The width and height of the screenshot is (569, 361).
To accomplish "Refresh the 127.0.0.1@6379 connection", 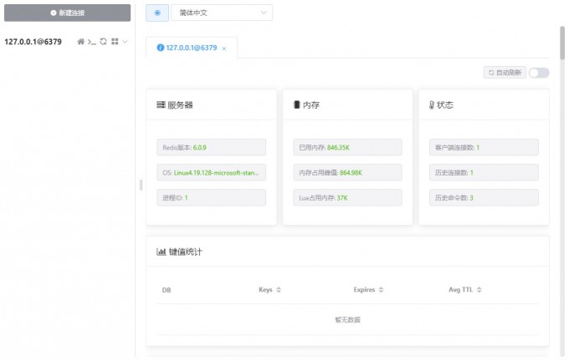I will [104, 42].
